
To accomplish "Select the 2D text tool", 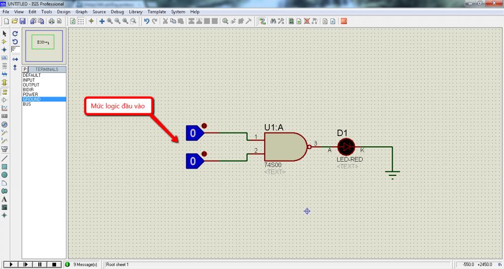I will [x=4, y=199].
